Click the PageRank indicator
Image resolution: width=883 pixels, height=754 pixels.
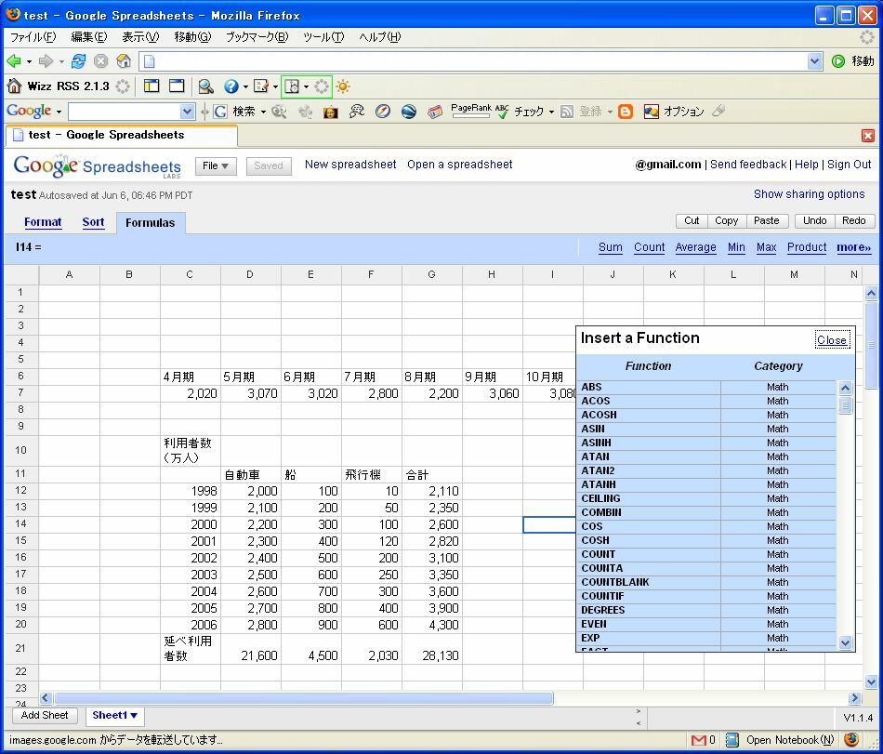471,111
